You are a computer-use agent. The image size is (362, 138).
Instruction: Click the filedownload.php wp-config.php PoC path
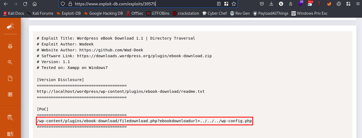(x=144, y=121)
